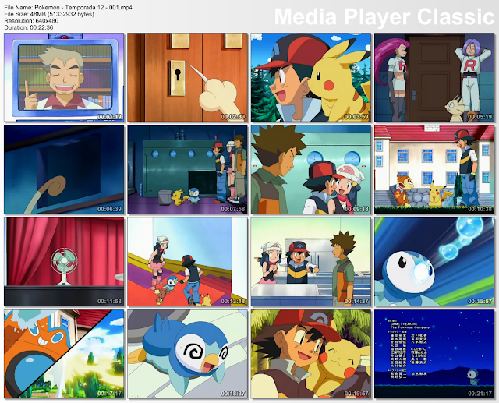Open the Piplup bubble attack thumbnail at 00:15:57
Viewport: 499px width, 403px height.
(434, 261)
